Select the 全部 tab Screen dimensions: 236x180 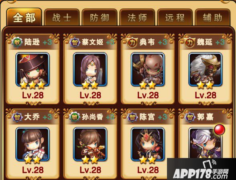(x=24, y=17)
